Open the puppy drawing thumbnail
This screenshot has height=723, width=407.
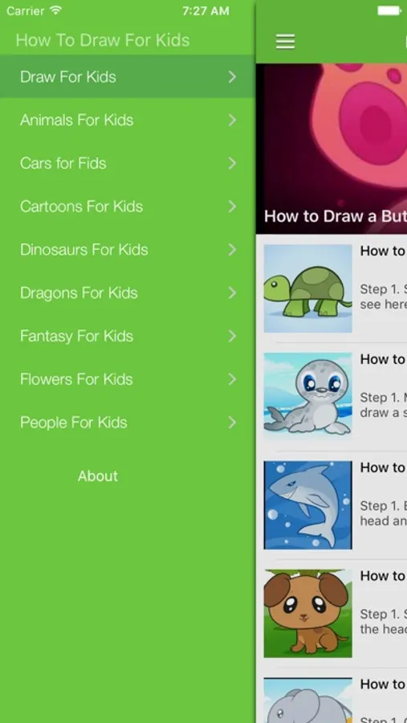[x=308, y=613]
